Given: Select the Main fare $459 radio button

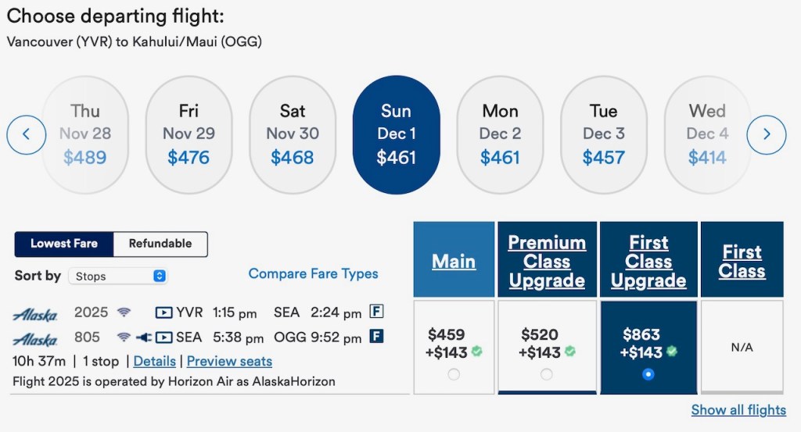Looking at the screenshot, I should coord(454,374).
